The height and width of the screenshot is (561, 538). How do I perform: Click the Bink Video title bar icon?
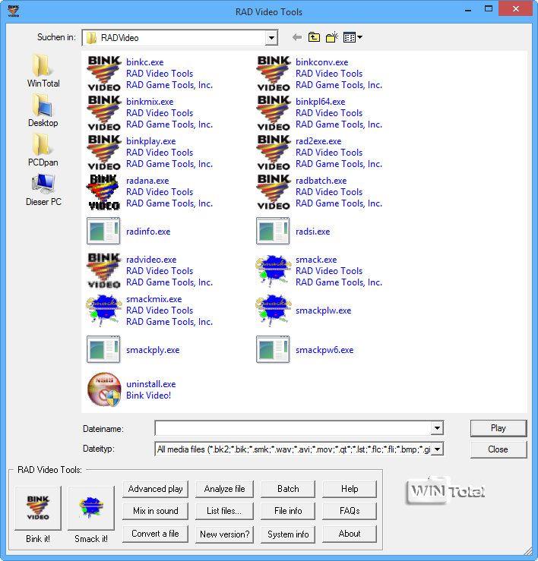[x=13, y=11]
